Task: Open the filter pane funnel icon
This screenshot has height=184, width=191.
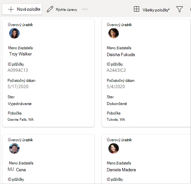Action: point(180,9)
